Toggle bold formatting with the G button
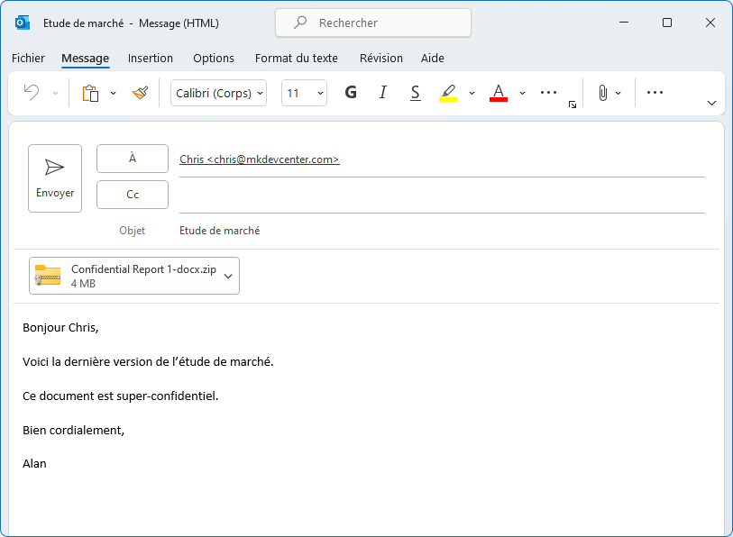The width and height of the screenshot is (733, 537). (x=350, y=93)
